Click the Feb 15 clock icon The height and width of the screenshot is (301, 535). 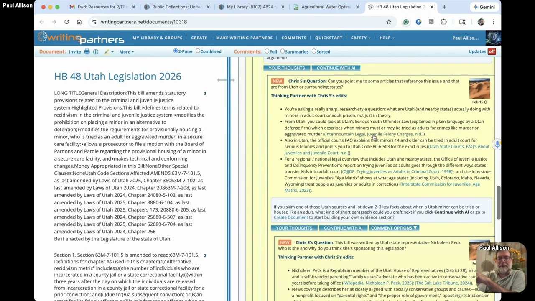[x=485, y=102]
